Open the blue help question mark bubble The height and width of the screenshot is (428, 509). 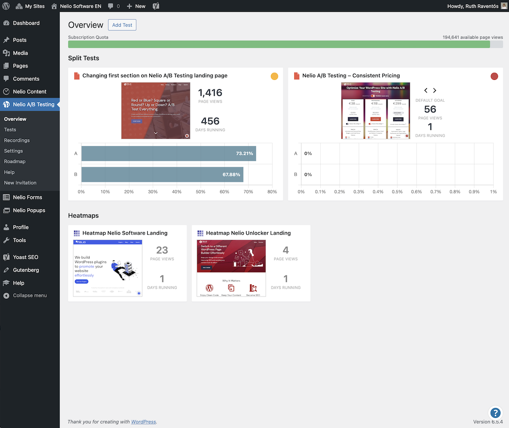pos(495,413)
